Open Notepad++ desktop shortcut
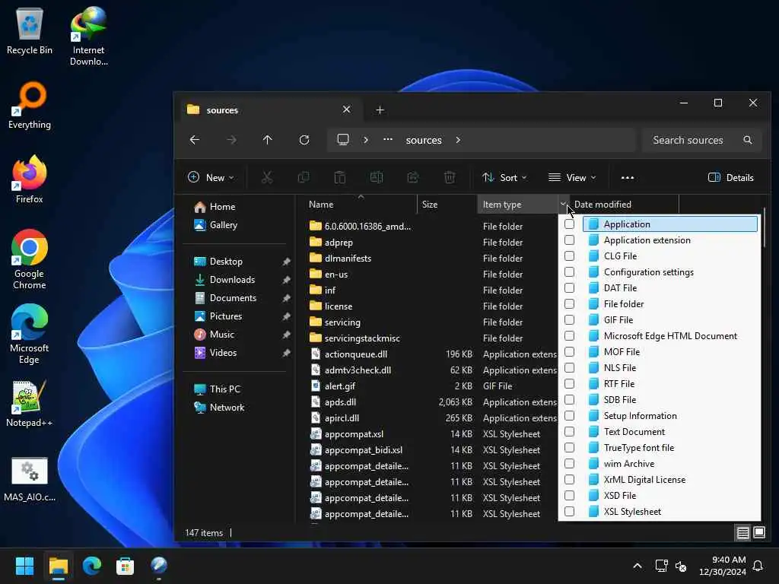Screen dimensions: 779x584 click(30, 403)
